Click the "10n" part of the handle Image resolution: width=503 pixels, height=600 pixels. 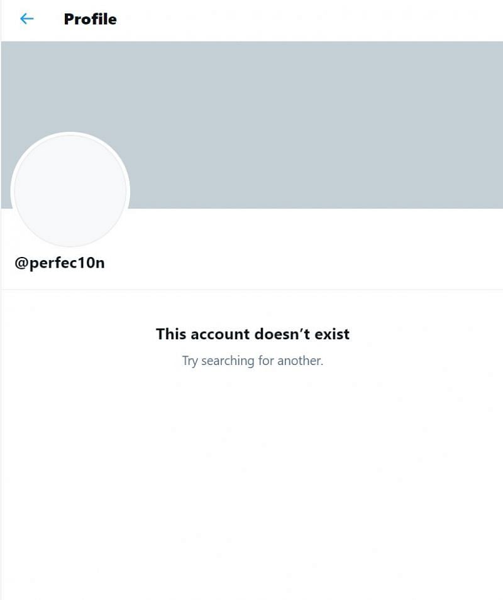[92, 263]
